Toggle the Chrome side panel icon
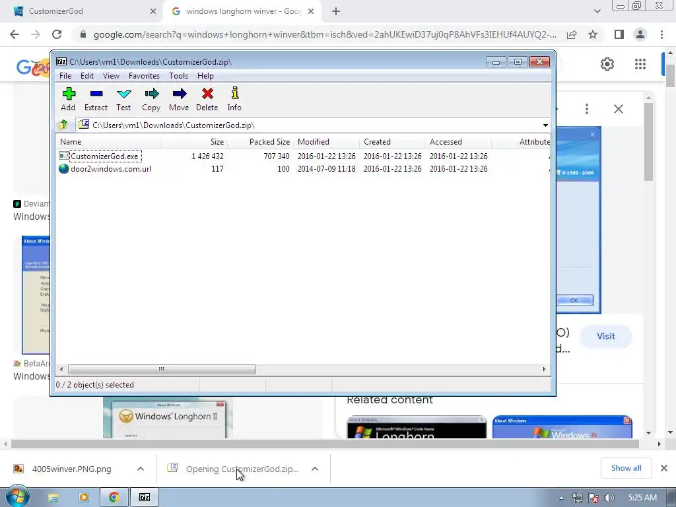The image size is (676, 507). 619,34
